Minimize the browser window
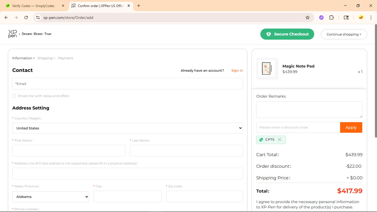The image size is (377, 212). click(345, 6)
